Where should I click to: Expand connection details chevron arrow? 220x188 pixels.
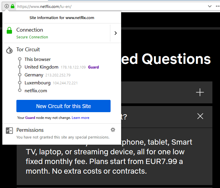(x=116, y=33)
